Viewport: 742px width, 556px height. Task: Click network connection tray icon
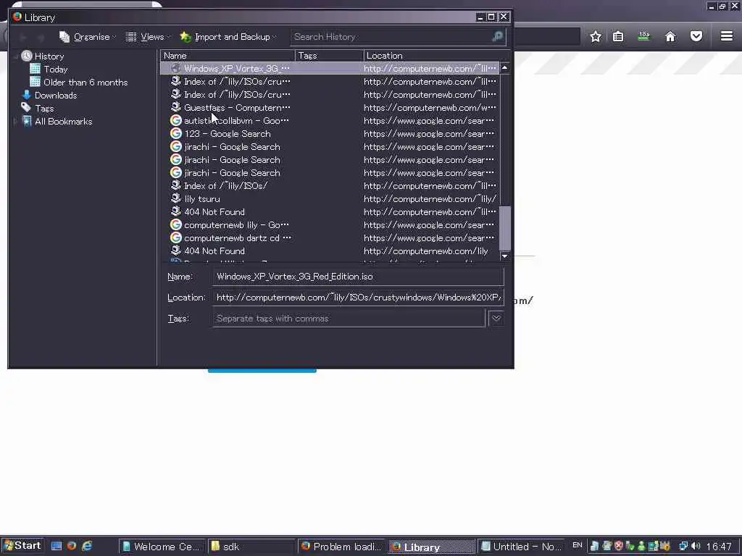coord(683,546)
